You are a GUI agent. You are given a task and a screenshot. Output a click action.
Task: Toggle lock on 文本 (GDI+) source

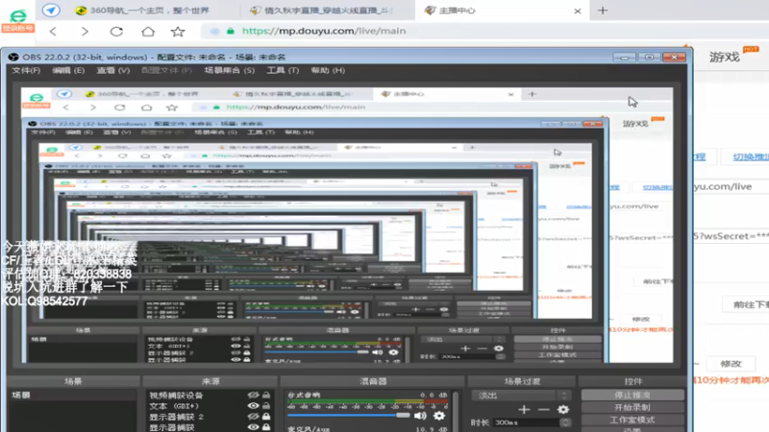click(266, 405)
